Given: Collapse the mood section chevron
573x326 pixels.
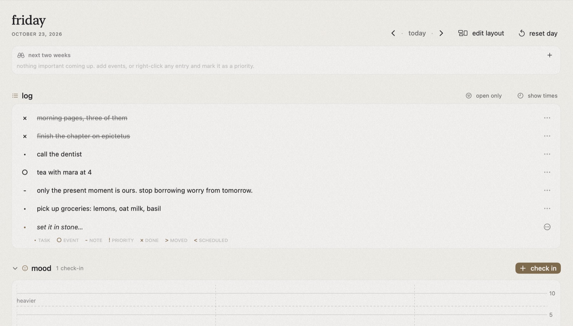Looking at the screenshot, I should click(x=15, y=269).
